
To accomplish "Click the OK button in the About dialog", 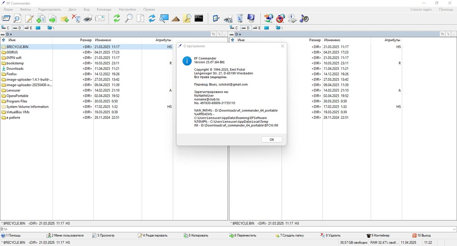I will point(272,140).
